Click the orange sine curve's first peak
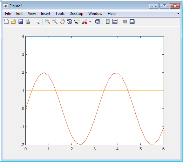 [44, 73]
